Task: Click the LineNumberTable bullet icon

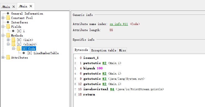Action: tap(24, 53)
